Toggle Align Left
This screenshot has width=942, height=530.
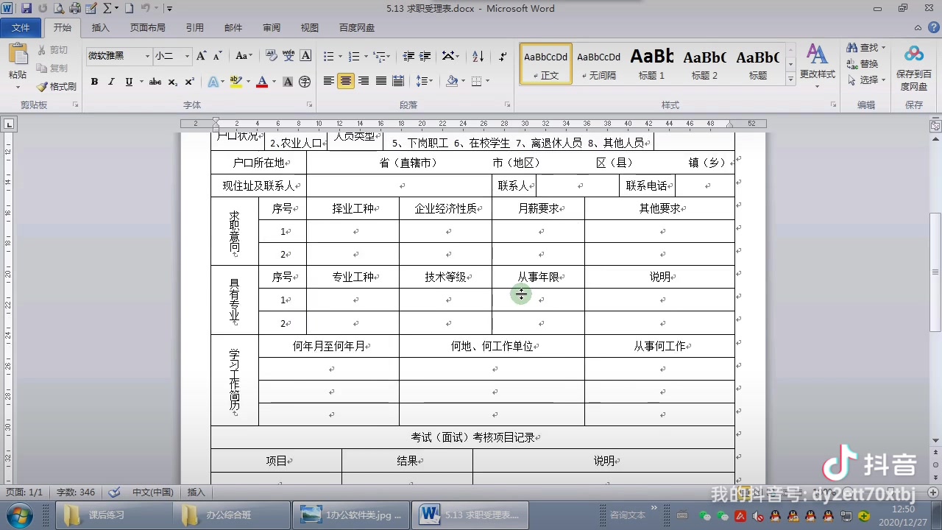pos(329,81)
